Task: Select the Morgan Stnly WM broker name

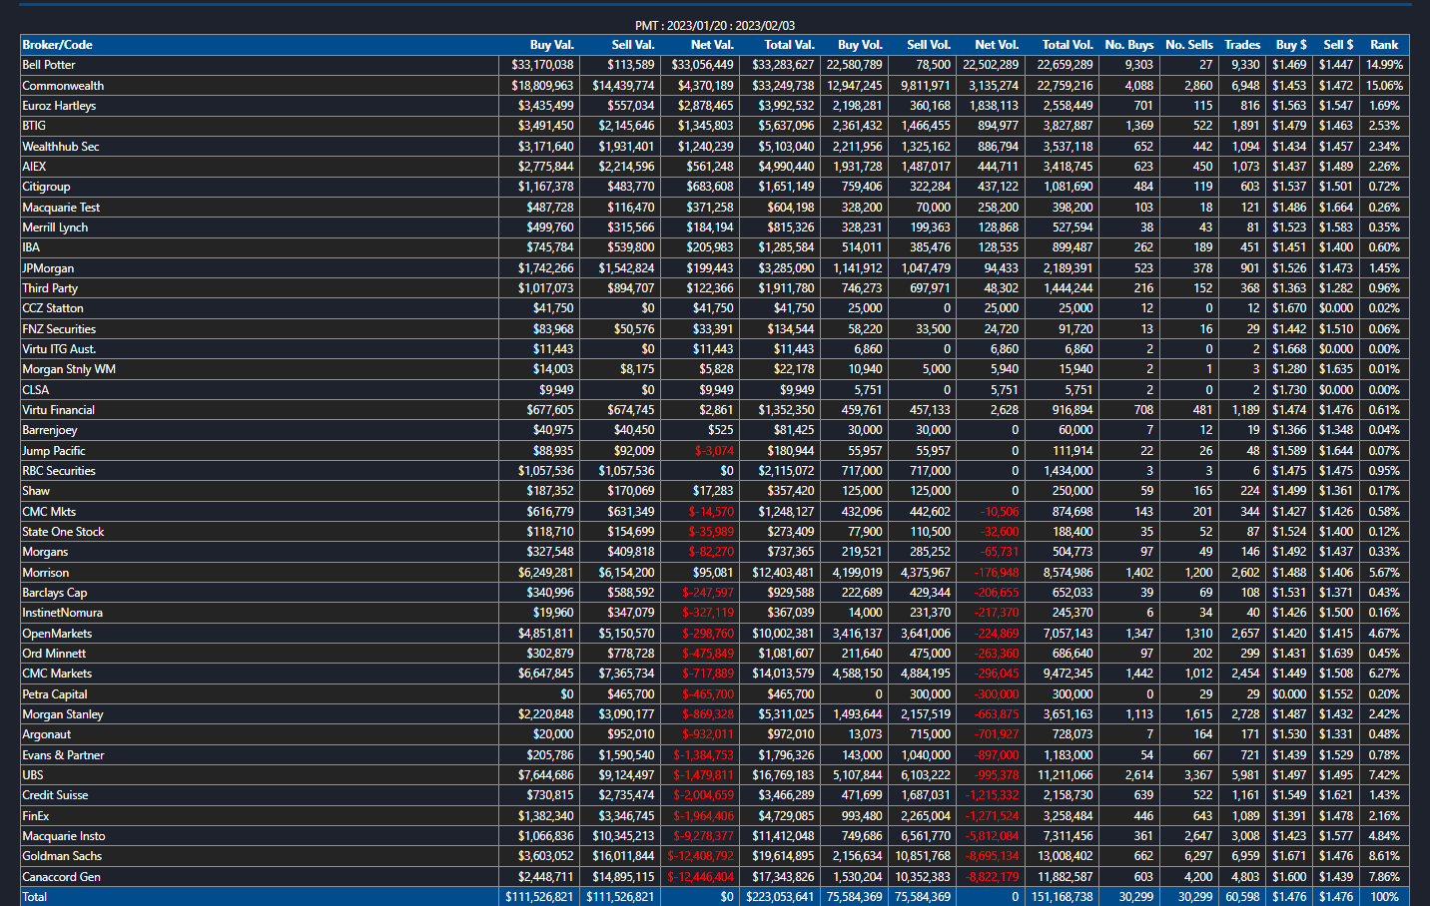Action: click(69, 369)
